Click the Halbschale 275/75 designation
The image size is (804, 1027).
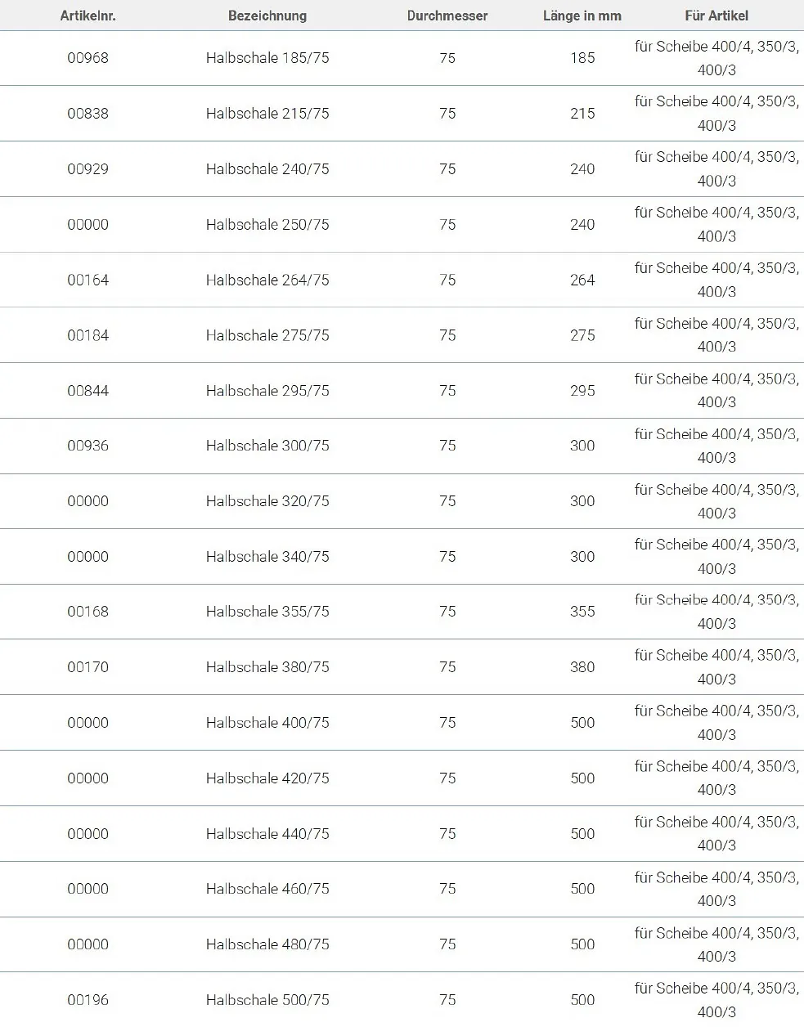[x=267, y=335]
